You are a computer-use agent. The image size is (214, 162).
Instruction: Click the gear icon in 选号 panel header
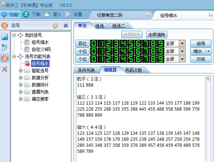(x=55, y=26)
